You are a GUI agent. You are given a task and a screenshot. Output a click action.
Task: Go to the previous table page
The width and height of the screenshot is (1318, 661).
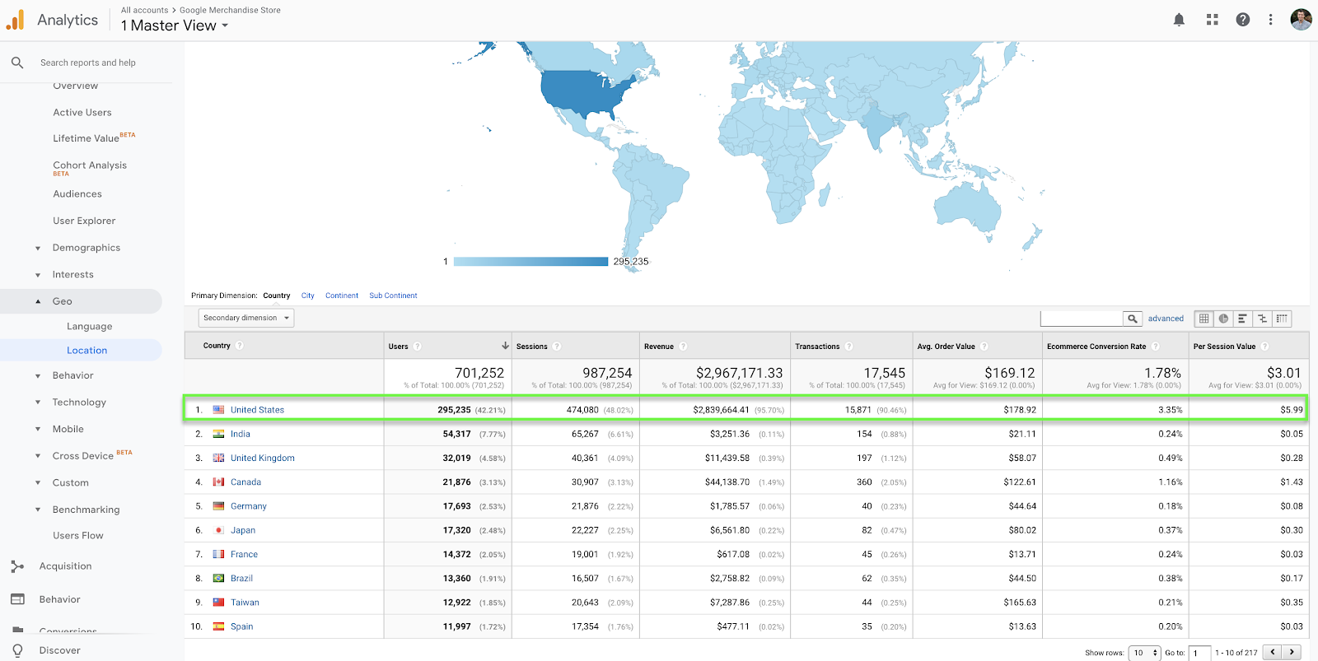1273,652
